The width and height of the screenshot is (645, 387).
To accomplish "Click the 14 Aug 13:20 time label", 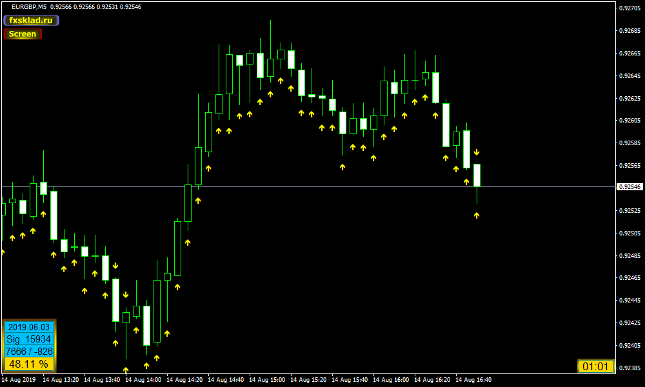I will 61,380.
